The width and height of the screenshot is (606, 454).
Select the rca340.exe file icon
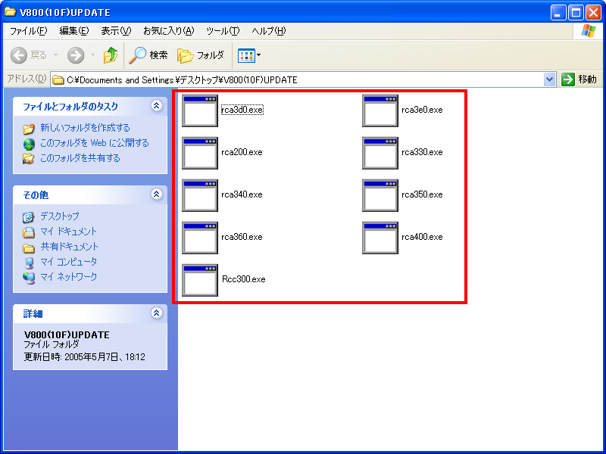click(200, 196)
